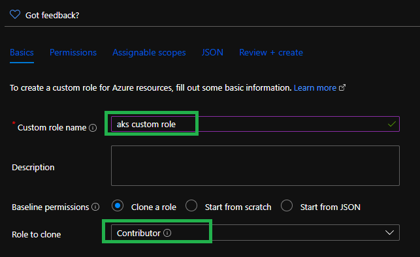Viewport: 420px width, 257px height.
Task: Click the info icon next to Contributor
Action: coord(167,233)
